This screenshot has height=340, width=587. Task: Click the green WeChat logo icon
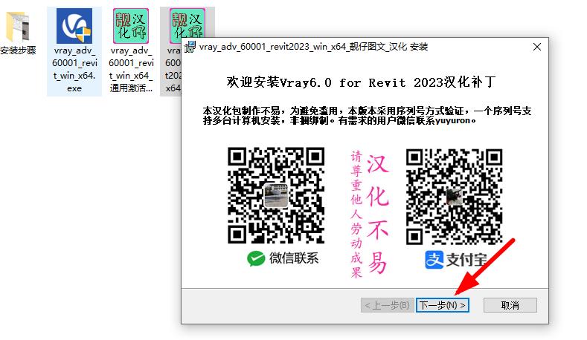256,258
